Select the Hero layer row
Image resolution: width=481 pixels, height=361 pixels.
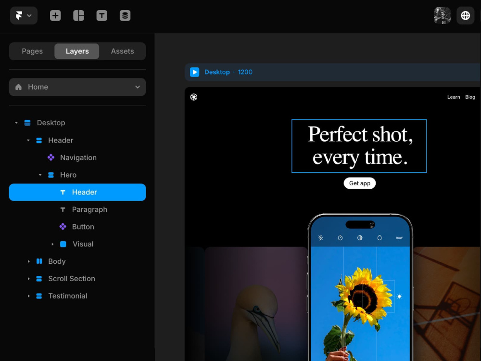77,175
